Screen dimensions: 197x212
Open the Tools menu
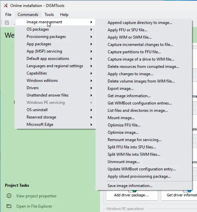[49, 15]
